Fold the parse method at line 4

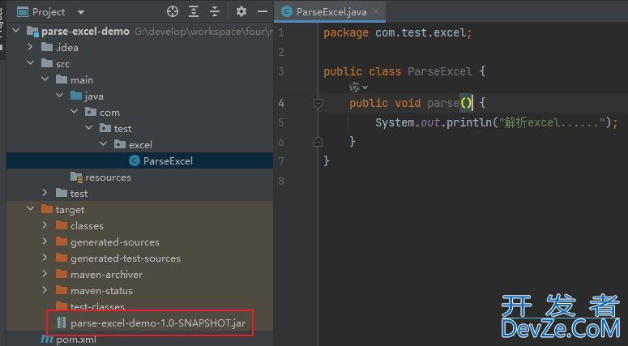[318, 104]
